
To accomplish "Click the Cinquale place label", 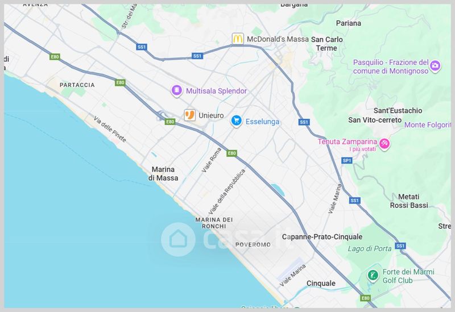I will (321, 283).
